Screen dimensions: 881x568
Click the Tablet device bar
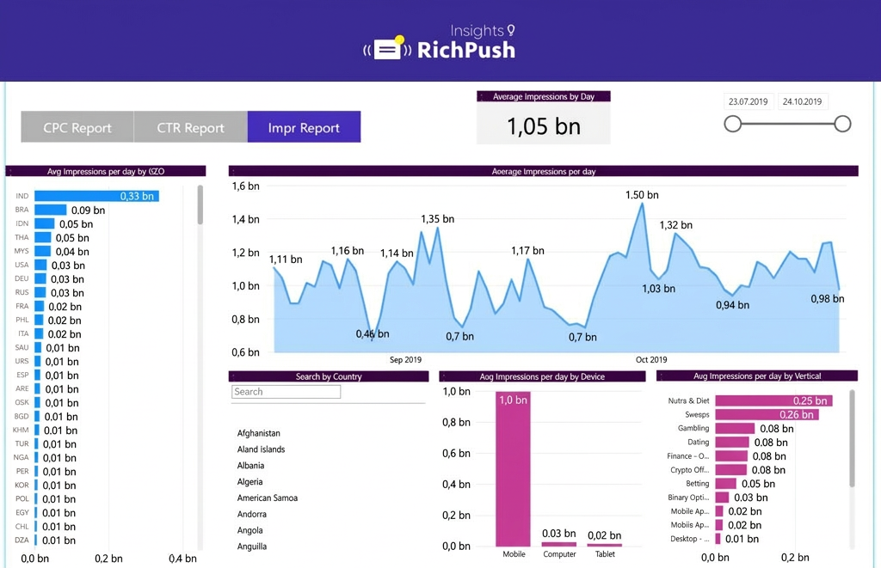point(605,545)
